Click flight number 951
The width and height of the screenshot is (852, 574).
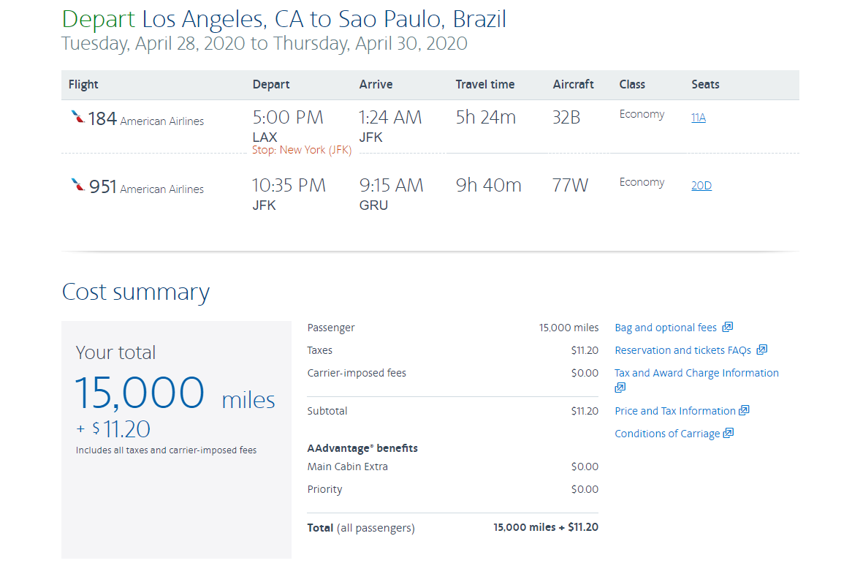(x=103, y=186)
